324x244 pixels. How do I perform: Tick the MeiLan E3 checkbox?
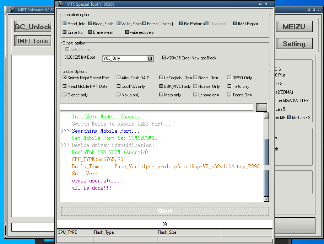(289, 117)
